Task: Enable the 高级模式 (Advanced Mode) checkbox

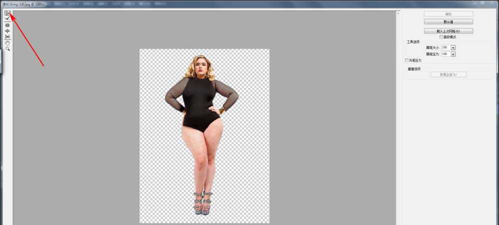Action: [441, 37]
